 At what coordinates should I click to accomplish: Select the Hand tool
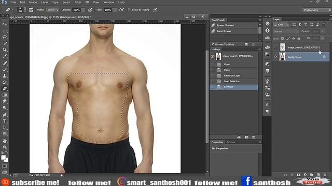click(x=5, y=141)
